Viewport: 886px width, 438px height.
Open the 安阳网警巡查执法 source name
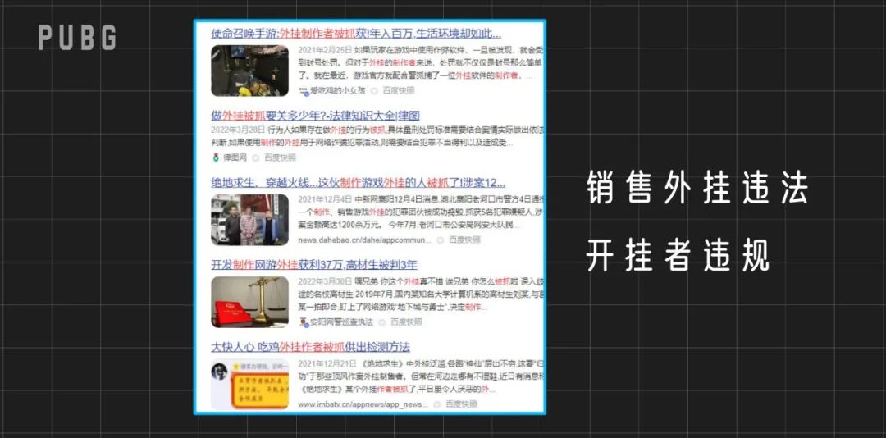pos(342,322)
